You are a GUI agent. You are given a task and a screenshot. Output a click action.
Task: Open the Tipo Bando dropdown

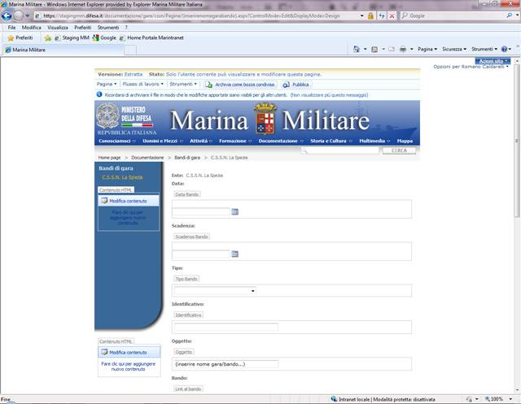215,290
